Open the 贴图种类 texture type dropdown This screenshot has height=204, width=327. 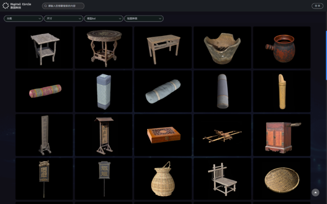[144, 19]
